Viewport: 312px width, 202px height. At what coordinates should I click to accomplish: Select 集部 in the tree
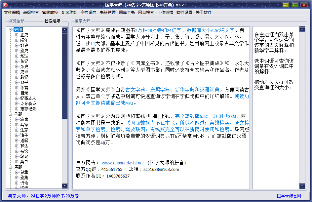point(18,167)
